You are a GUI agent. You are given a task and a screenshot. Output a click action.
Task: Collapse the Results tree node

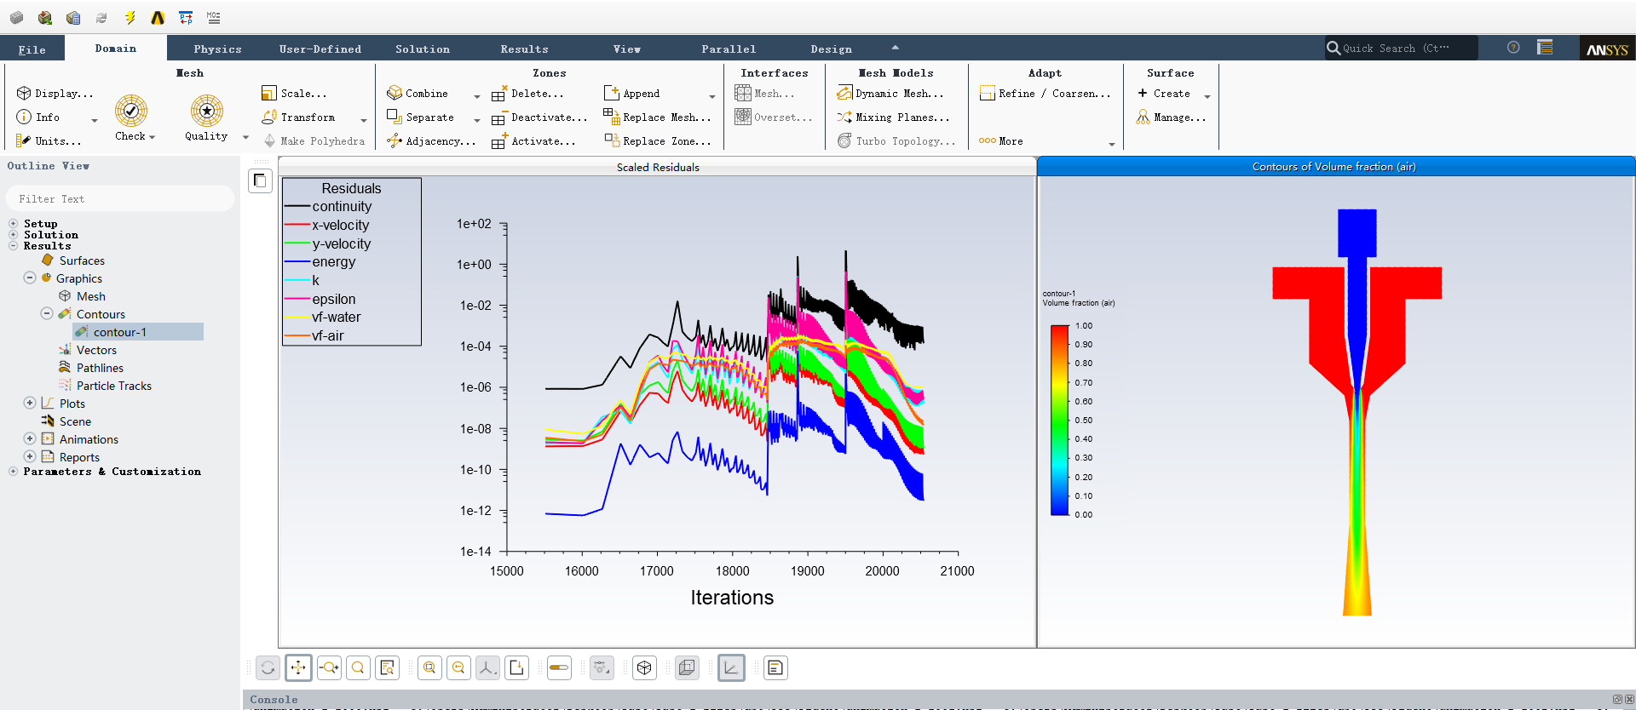(13, 246)
